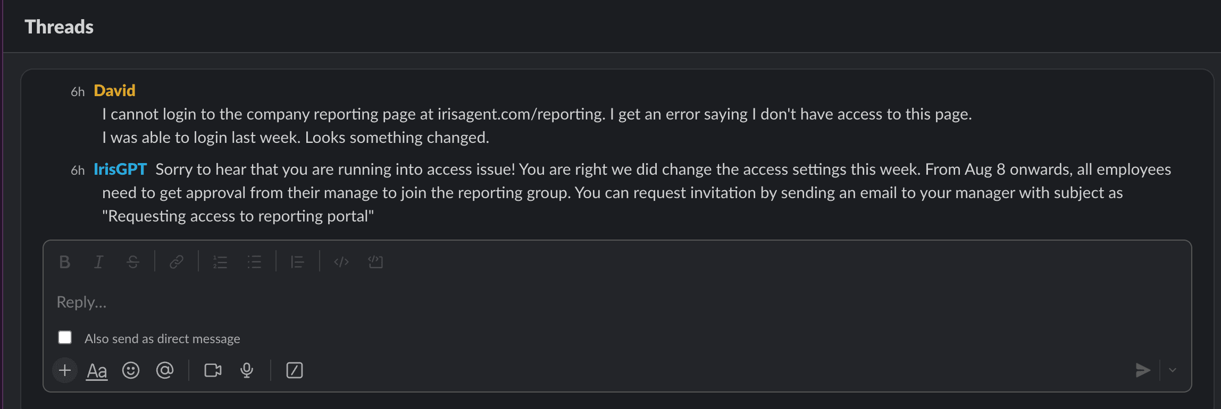Open the emoji picker
The width and height of the screenshot is (1221, 409).
click(x=131, y=370)
